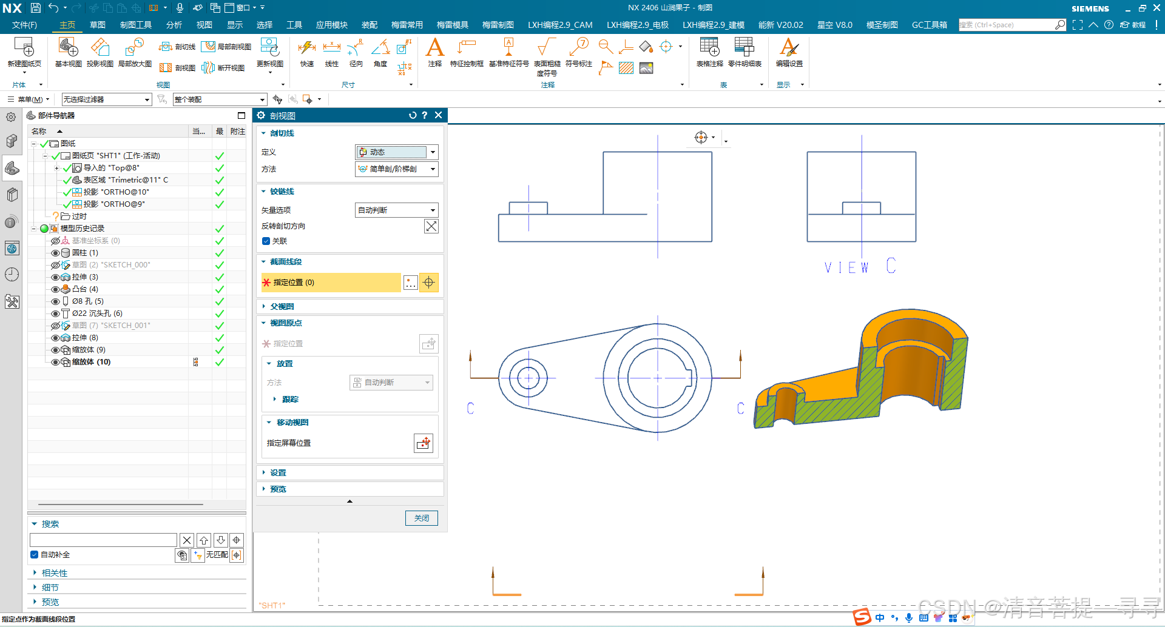Viewport: 1165px width, 627px height.
Task: Switch to the 草图 tab
Action: (x=98, y=25)
